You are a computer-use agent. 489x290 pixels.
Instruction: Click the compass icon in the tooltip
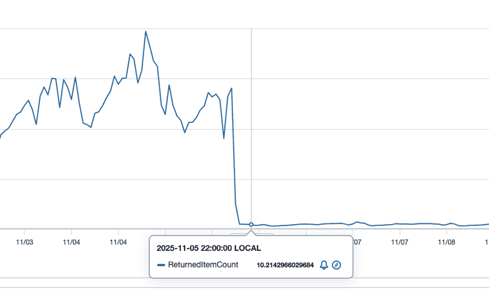[x=336, y=265]
